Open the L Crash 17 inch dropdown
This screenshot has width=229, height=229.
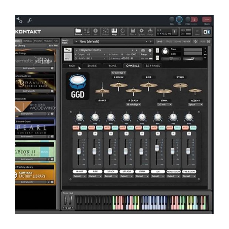(x=119, y=73)
